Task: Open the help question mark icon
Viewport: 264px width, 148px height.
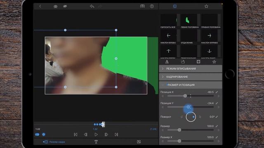Action: point(152,6)
